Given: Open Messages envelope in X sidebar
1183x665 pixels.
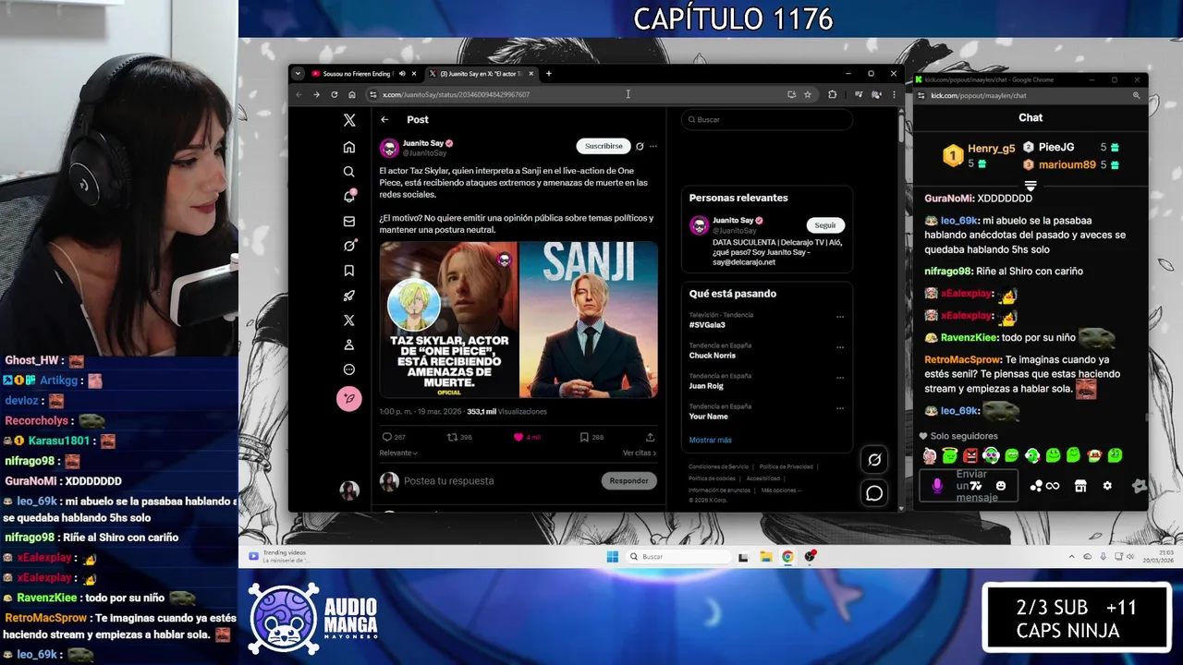Looking at the screenshot, I should click(348, 222).
